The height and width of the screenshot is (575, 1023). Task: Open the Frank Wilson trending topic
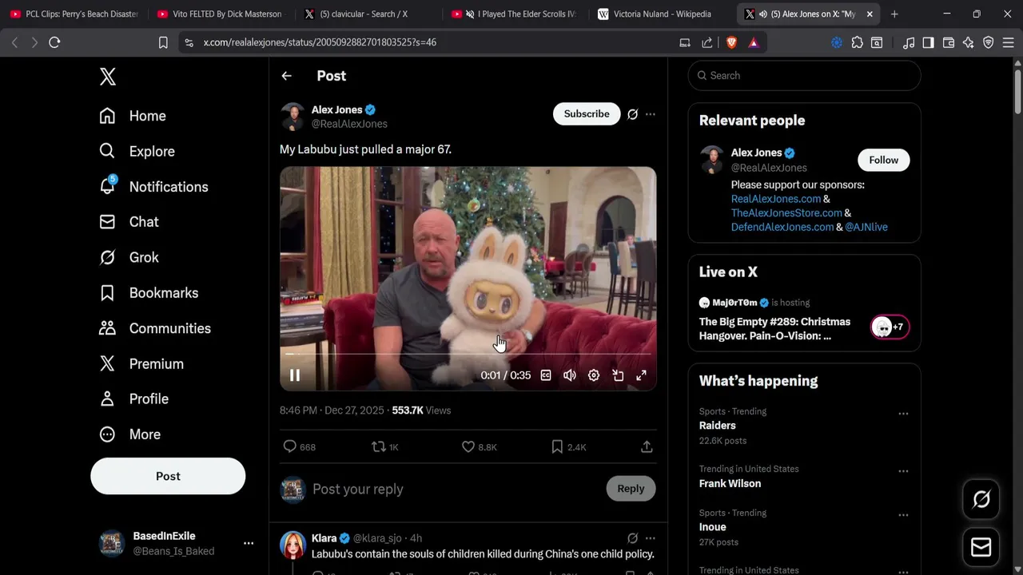(730, 484)
